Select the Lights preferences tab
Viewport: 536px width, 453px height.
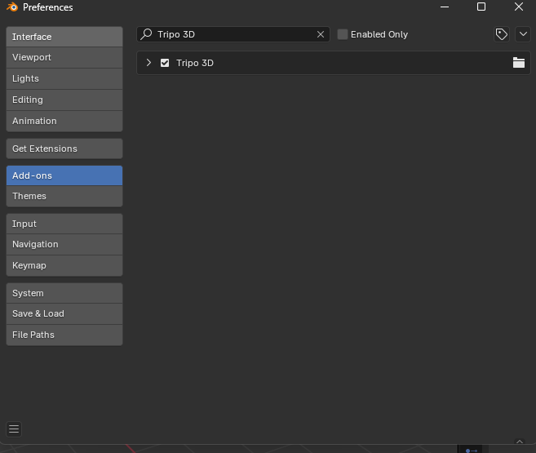64,78
